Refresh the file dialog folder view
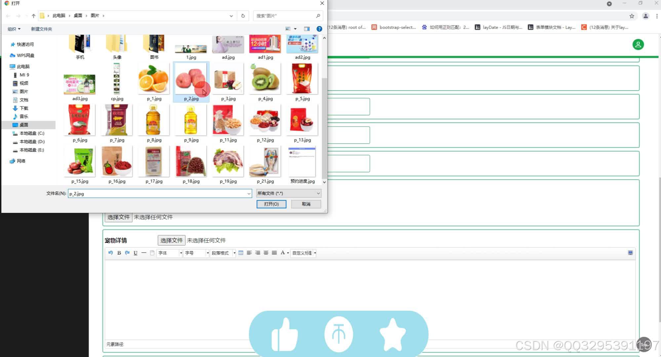The image size is (661, 357). [243, 16]
